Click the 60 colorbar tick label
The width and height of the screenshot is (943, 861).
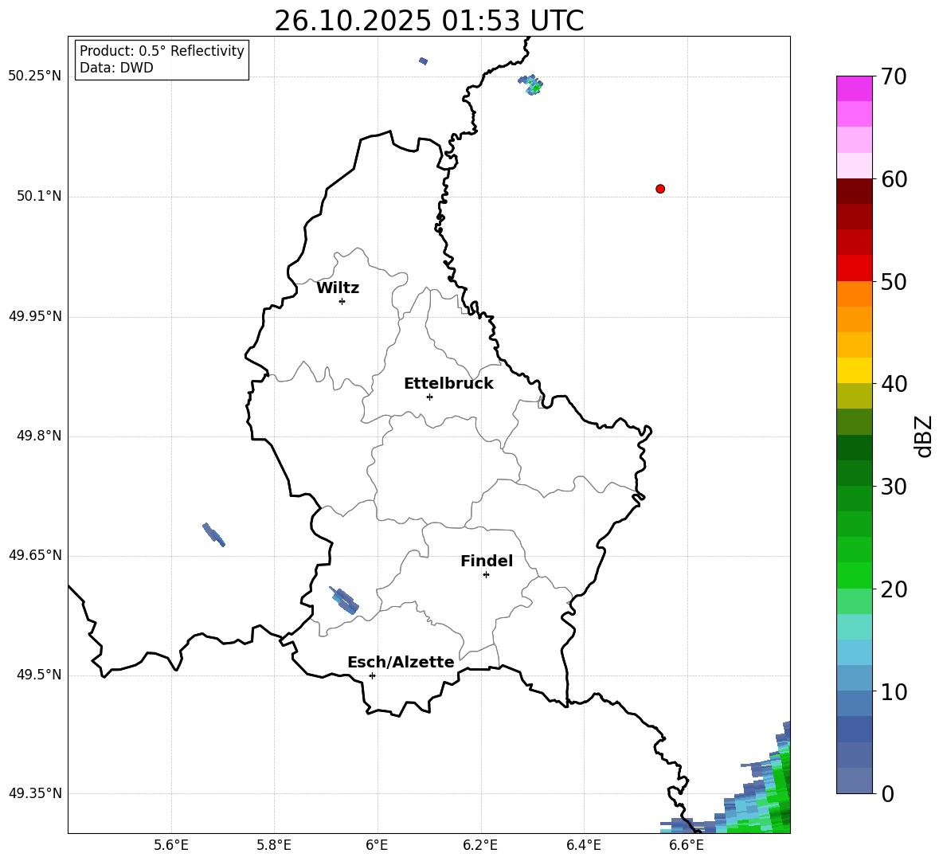click(894, 179)
